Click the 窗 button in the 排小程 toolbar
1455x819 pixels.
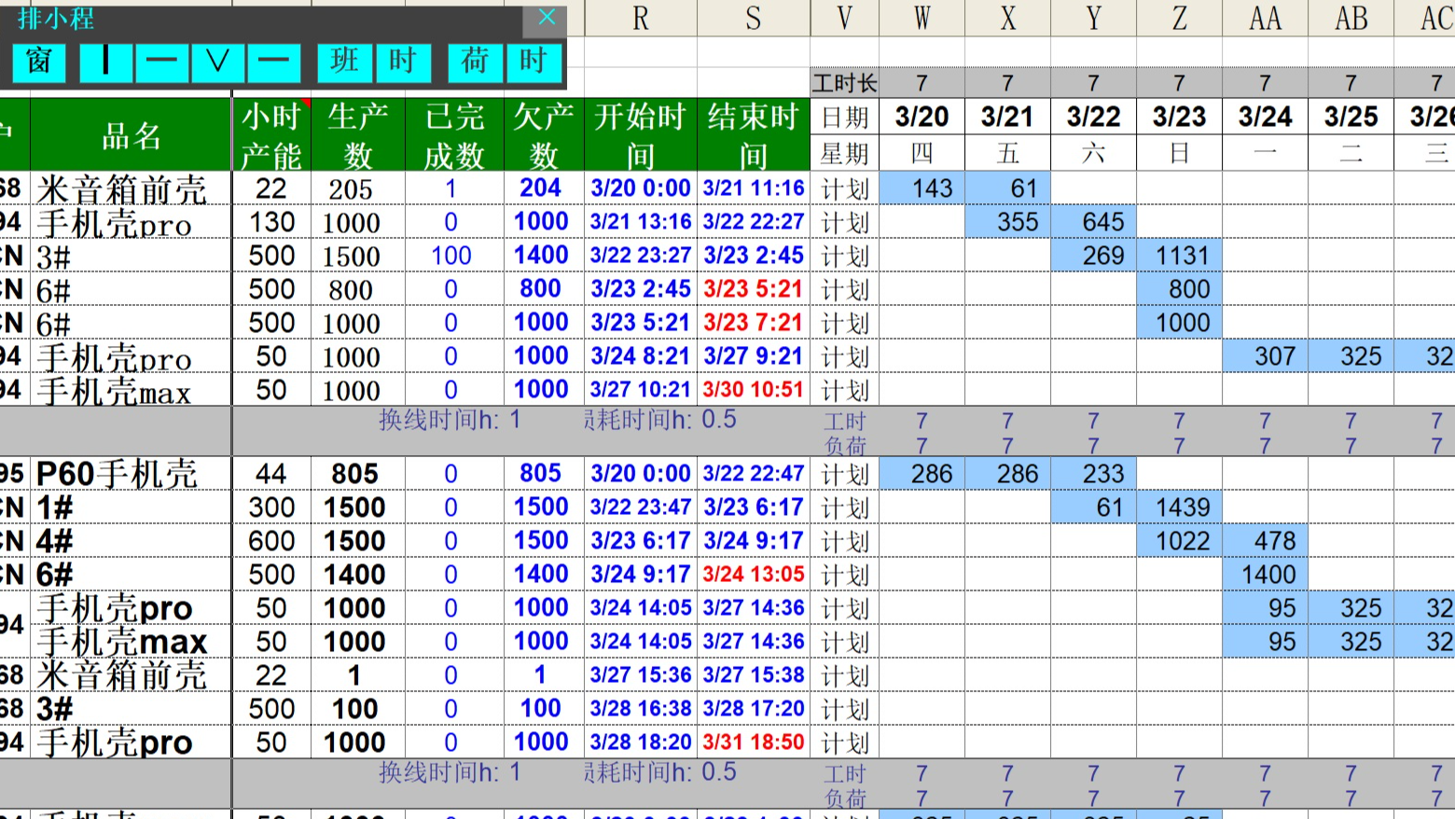[x=39, y=62]
